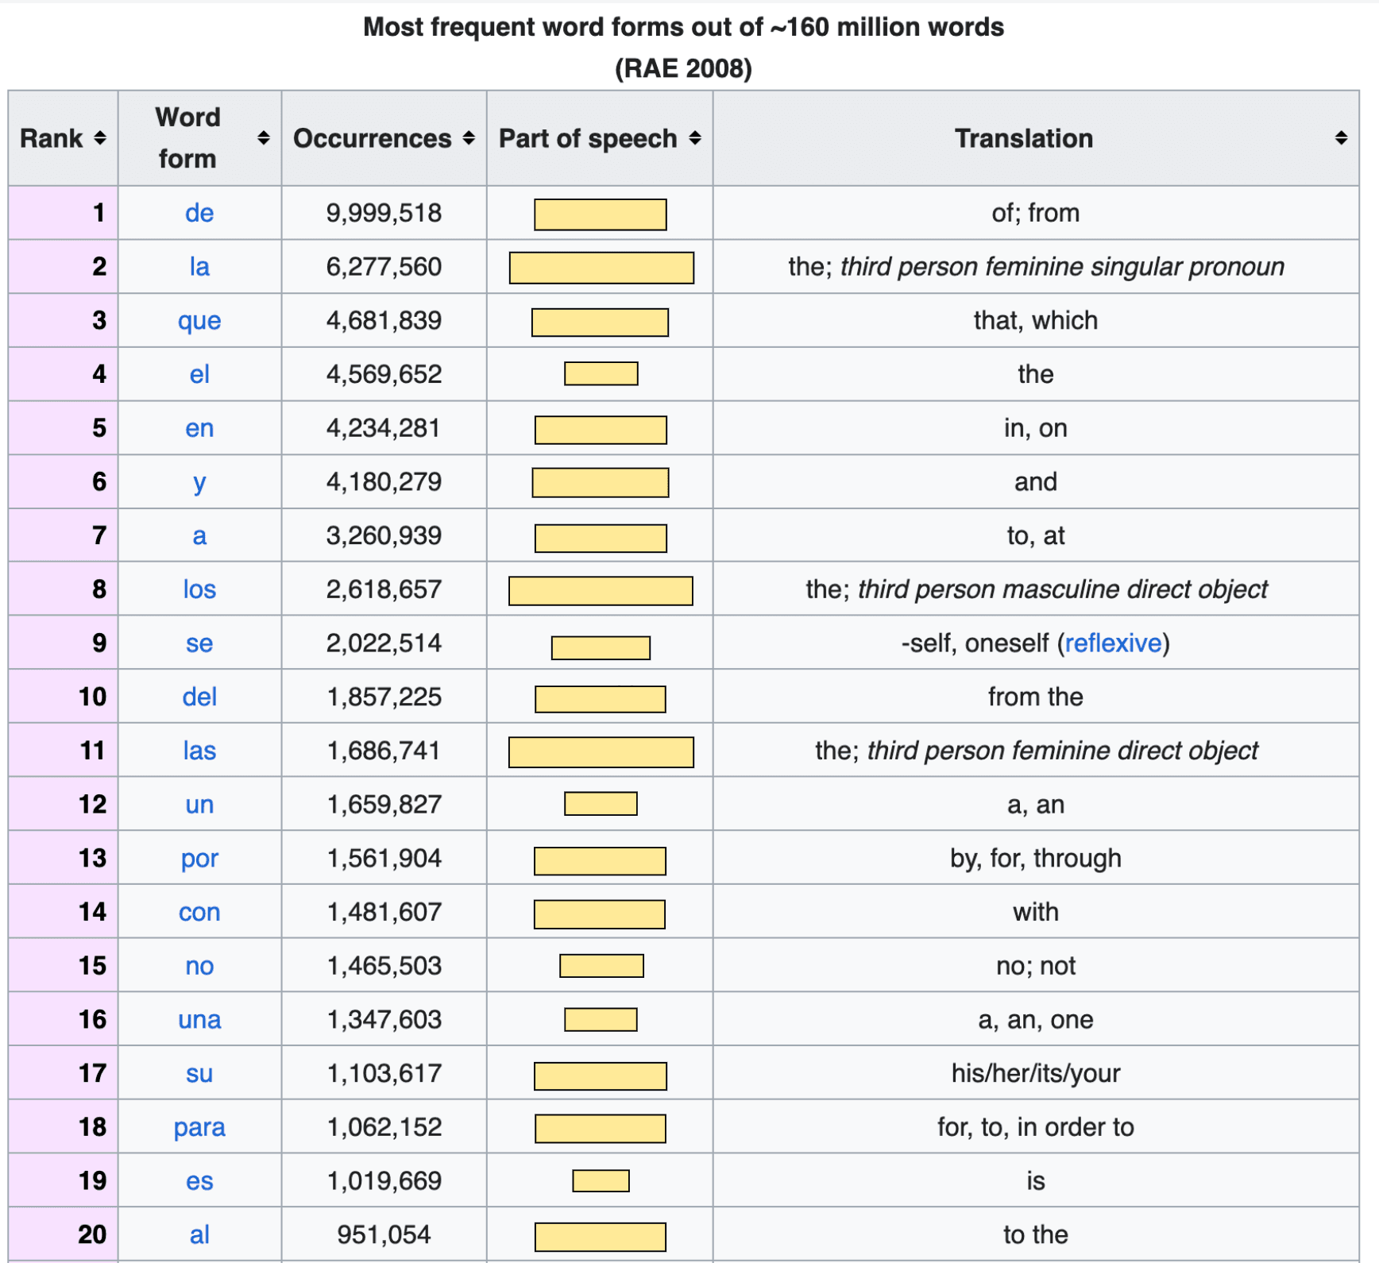Click the 'para' word link
This screenshot has height=1263, width=1379.
(199, 1127)
